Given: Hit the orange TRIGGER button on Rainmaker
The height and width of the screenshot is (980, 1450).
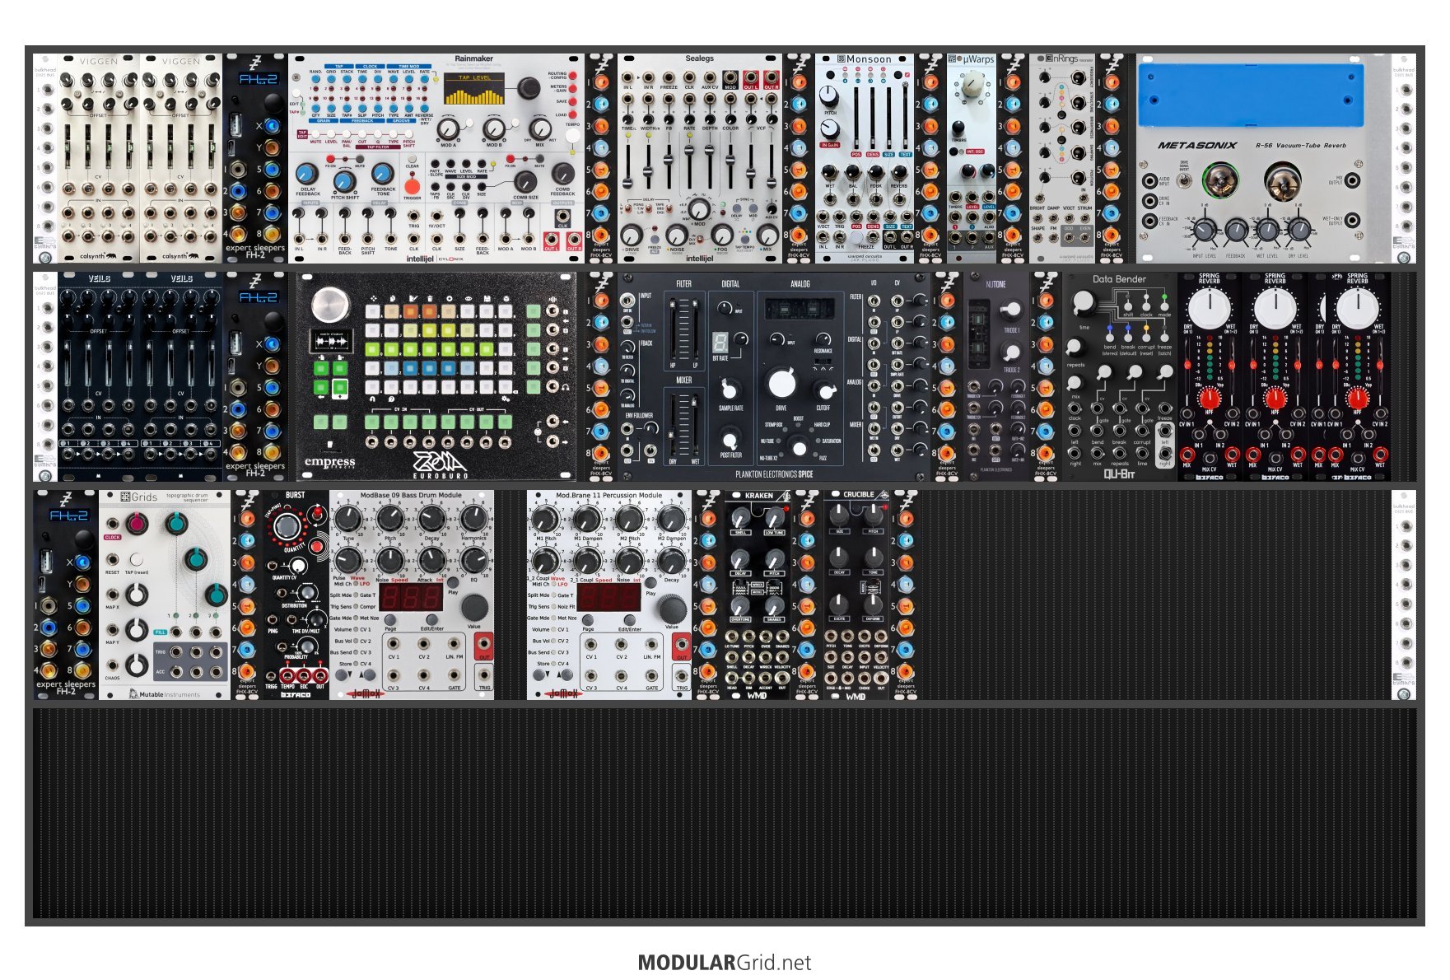Looking at the screenshot, I should point(413,186).
